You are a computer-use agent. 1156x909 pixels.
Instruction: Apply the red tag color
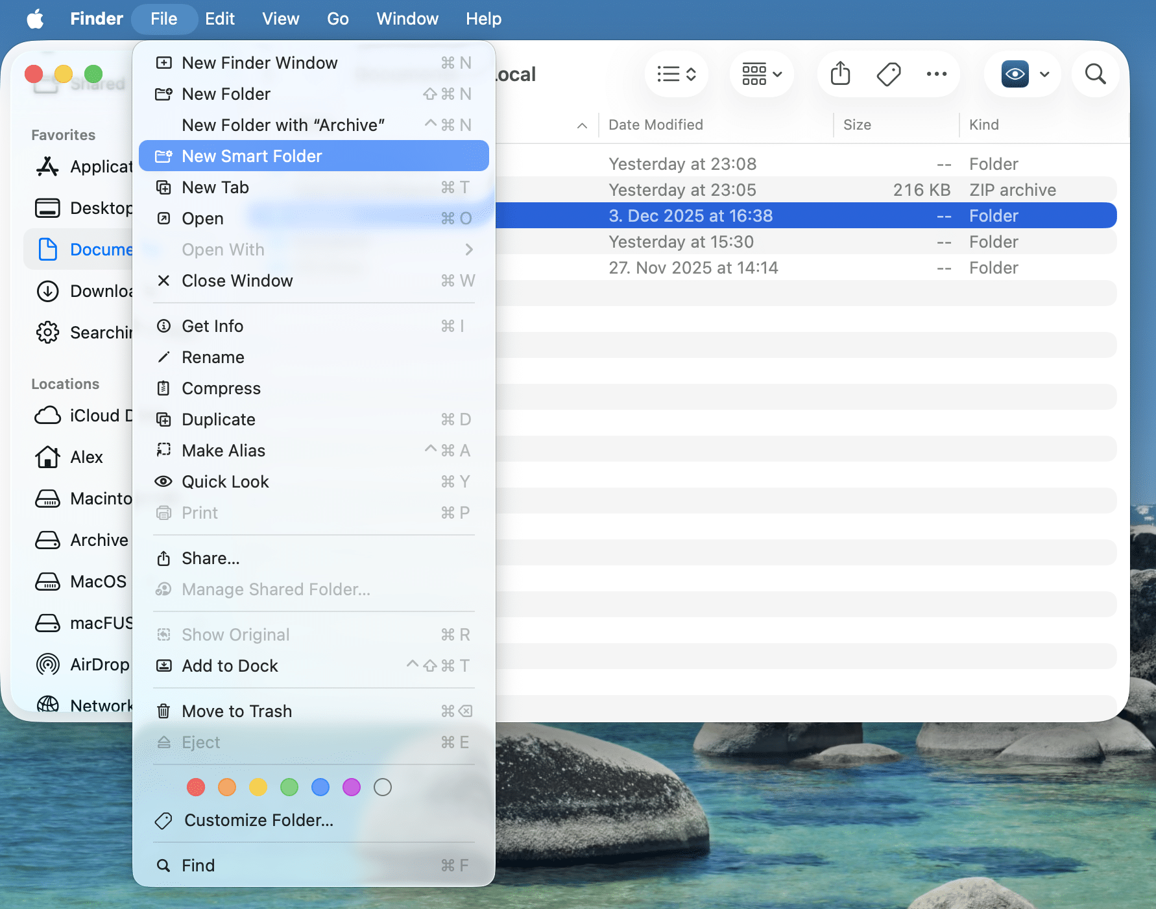click(196, 787)
